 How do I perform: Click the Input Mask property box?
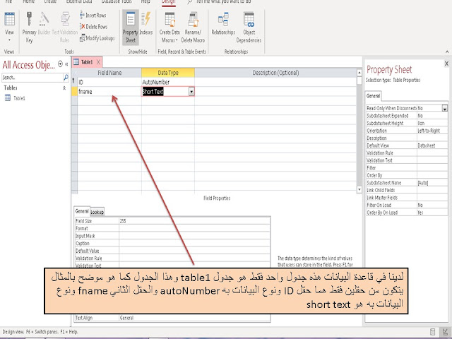(195, 236)
